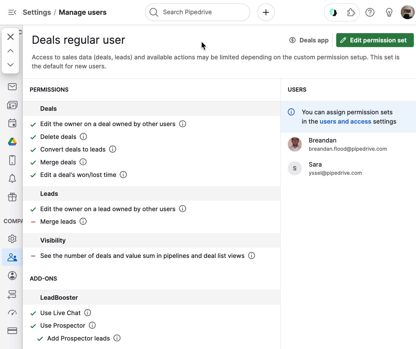Image resolution: width=416 pixels, height=349 pixels.
Task: Click Sara's initial avatar
Action: [295, 168]
